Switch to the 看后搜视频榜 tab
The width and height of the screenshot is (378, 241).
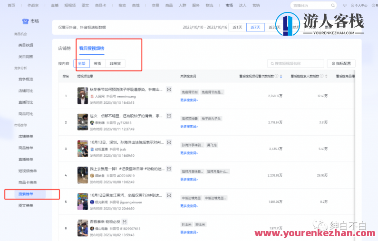pyautogui.click(x=92, y=48)
